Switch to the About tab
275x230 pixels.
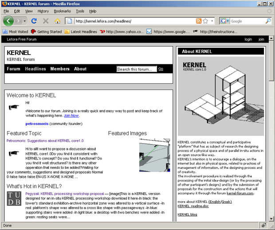coord(80,69)
